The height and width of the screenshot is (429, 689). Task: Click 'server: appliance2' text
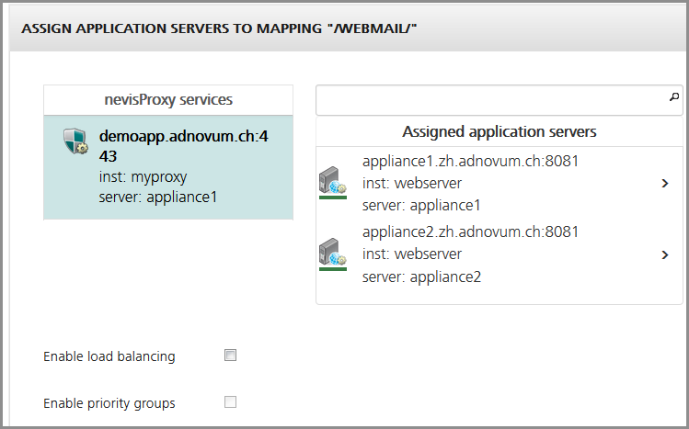pyautogui.click(x=421, y=277)
